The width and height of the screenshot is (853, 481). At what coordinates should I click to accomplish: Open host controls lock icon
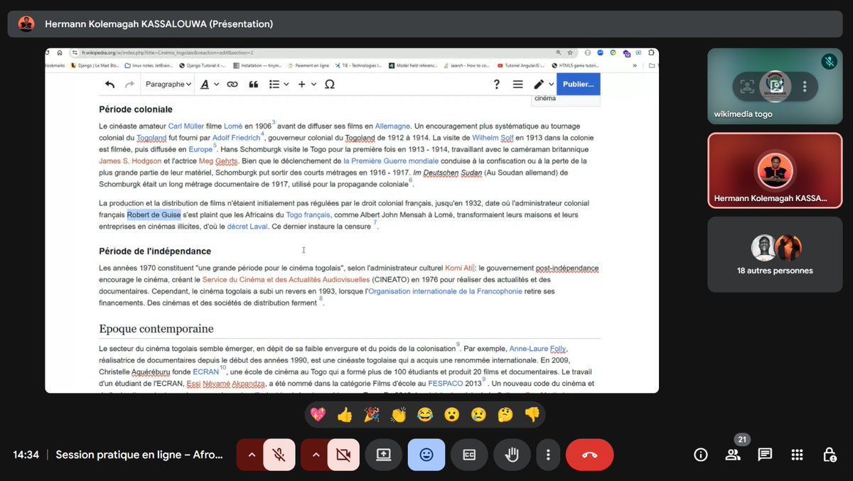[x=830, y=455]
